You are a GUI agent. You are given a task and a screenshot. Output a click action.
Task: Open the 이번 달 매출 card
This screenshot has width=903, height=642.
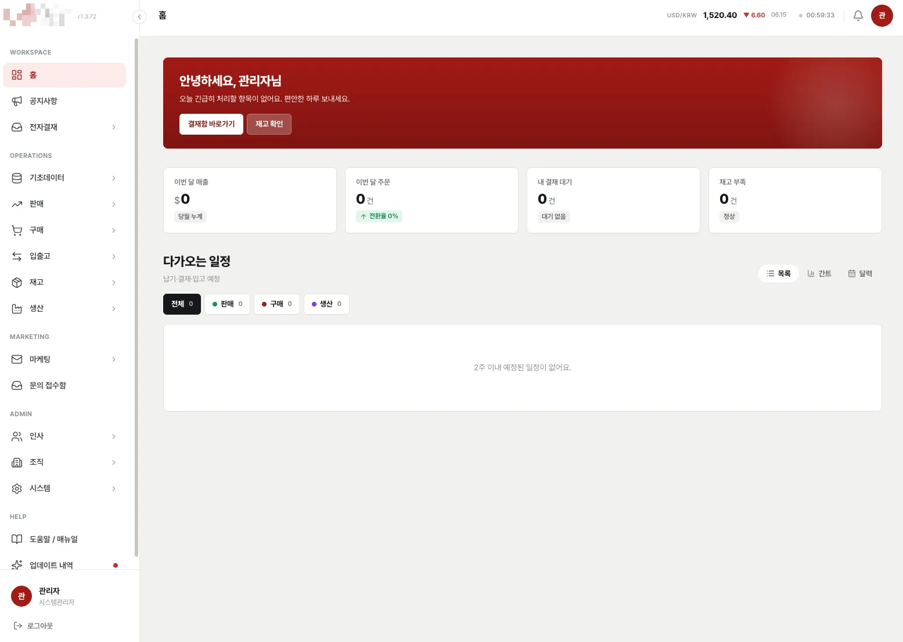click(x=250, y=200)
